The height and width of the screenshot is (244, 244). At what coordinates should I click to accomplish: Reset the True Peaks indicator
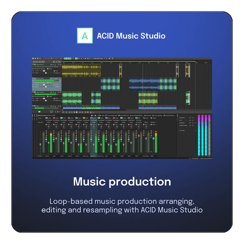click(196, 130)
